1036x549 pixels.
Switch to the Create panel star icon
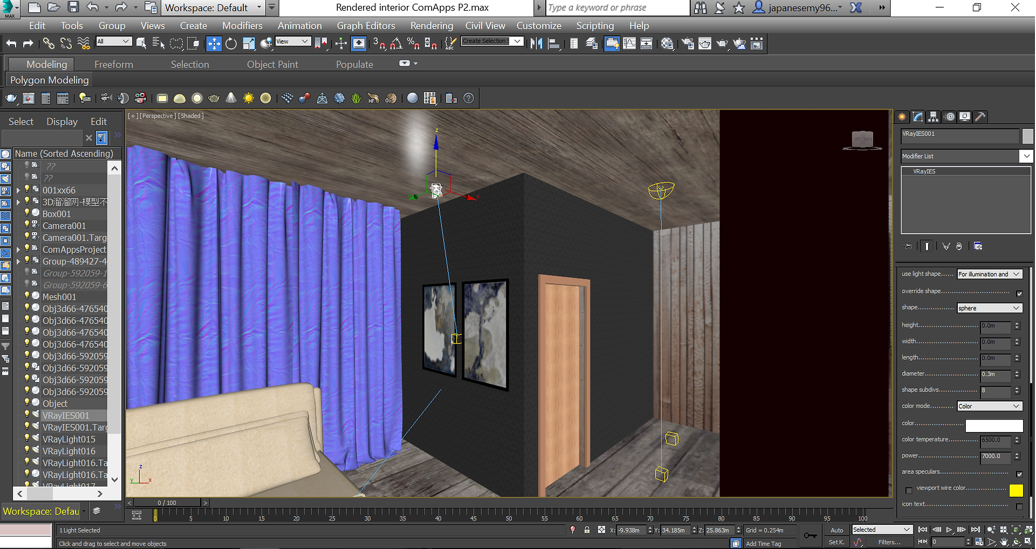[x=902, y=116]
